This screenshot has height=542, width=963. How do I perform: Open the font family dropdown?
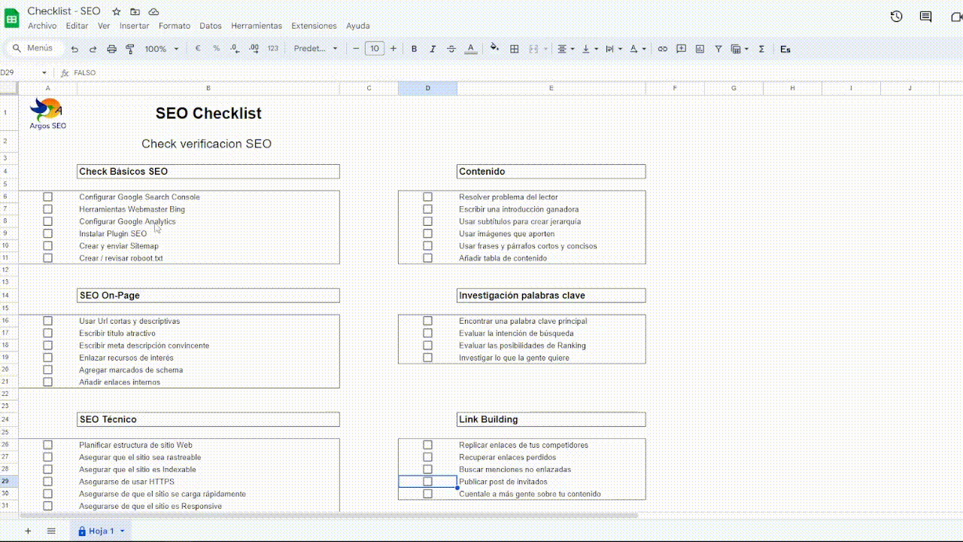316,49
